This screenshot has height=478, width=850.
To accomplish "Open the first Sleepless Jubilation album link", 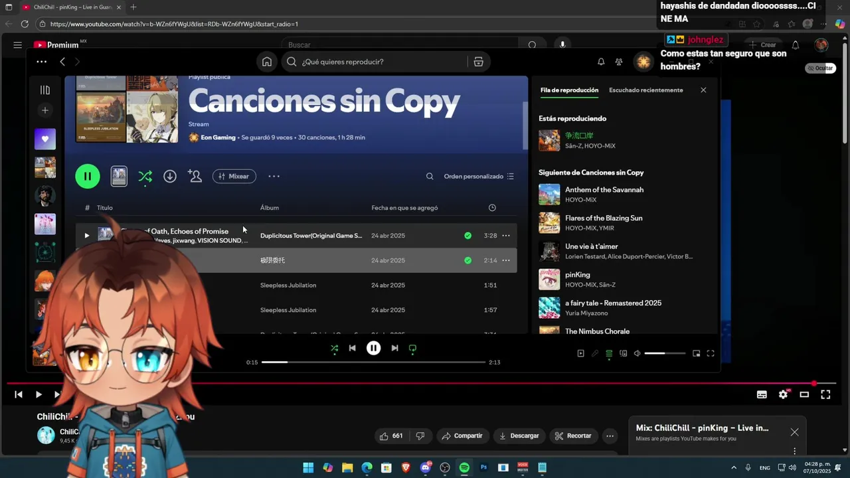I will point(288,285).
